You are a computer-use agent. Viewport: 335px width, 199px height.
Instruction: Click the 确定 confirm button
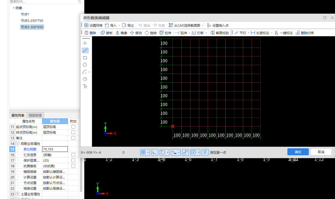coord(298,152)
